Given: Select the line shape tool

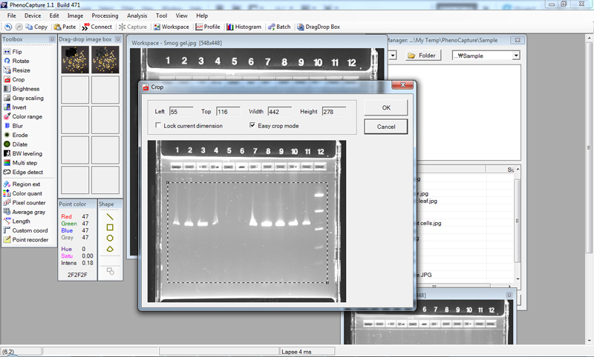Looking at the screenshot, I should [110, 216].
